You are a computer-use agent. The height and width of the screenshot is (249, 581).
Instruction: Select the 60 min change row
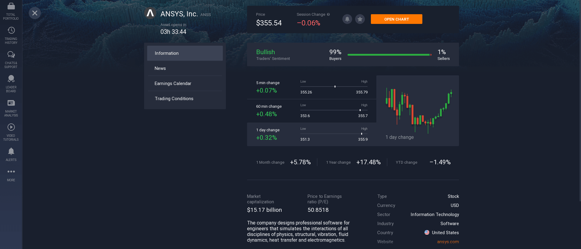pos(312,111)
